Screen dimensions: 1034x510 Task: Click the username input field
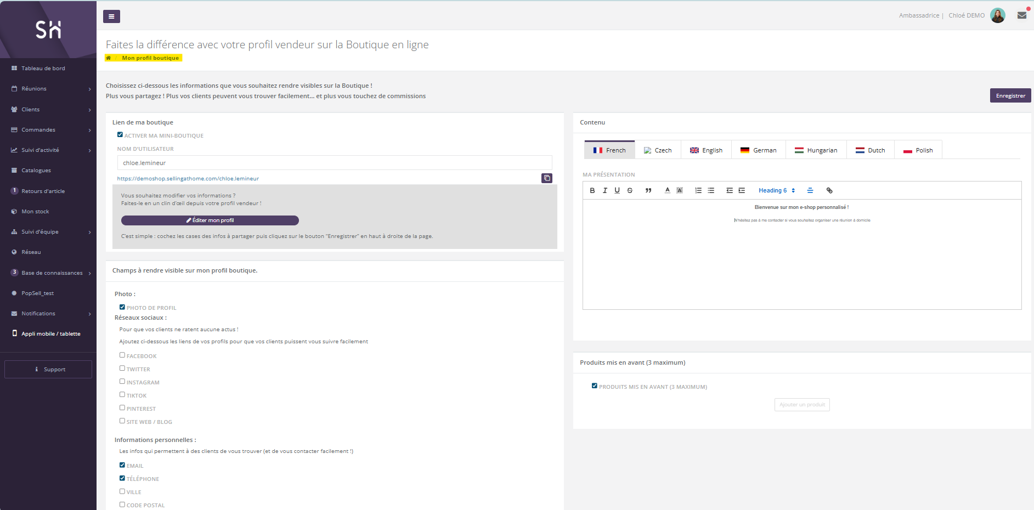point(334,163)
